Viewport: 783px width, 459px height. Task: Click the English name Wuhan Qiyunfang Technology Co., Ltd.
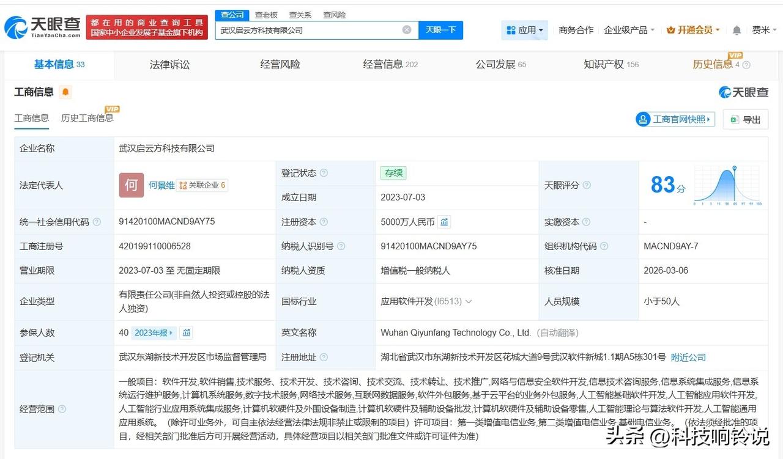456,333
